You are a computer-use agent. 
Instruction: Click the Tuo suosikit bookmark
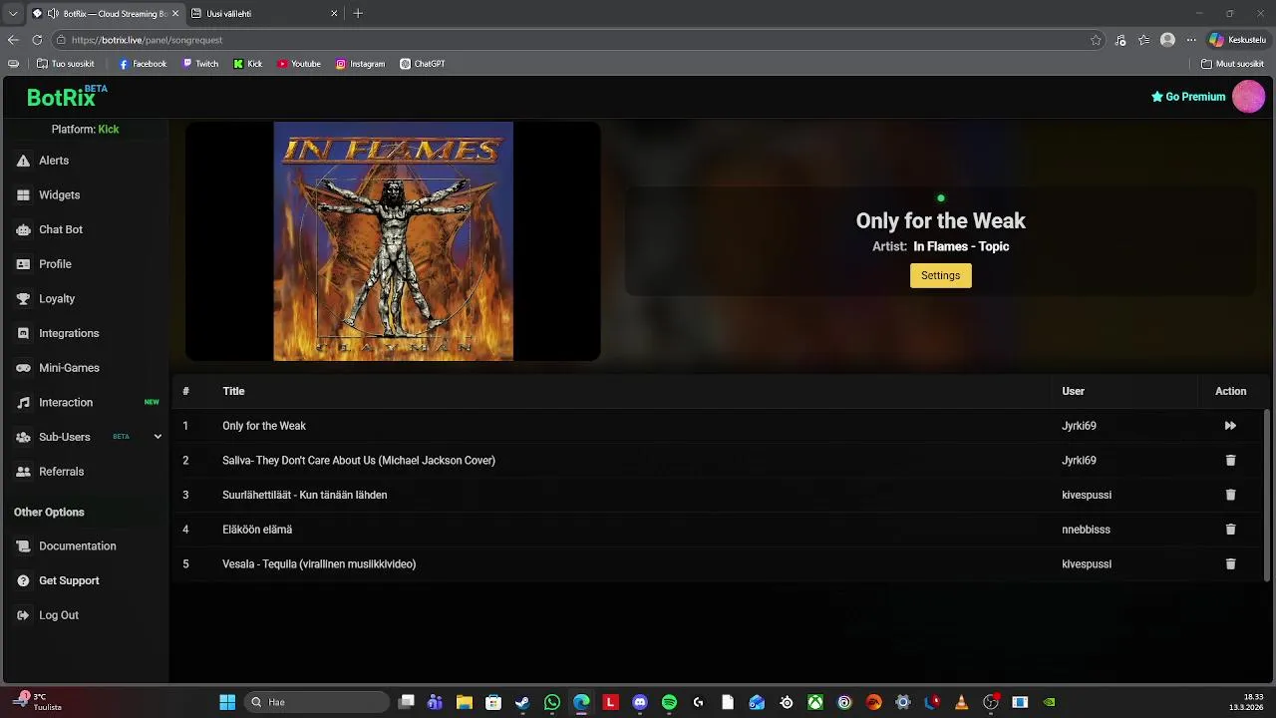click(x=66, y=64)
